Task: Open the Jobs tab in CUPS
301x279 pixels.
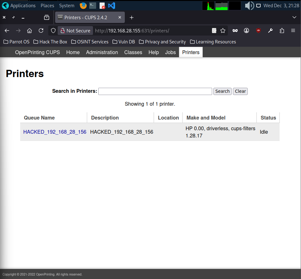Action: coord(170,52)
